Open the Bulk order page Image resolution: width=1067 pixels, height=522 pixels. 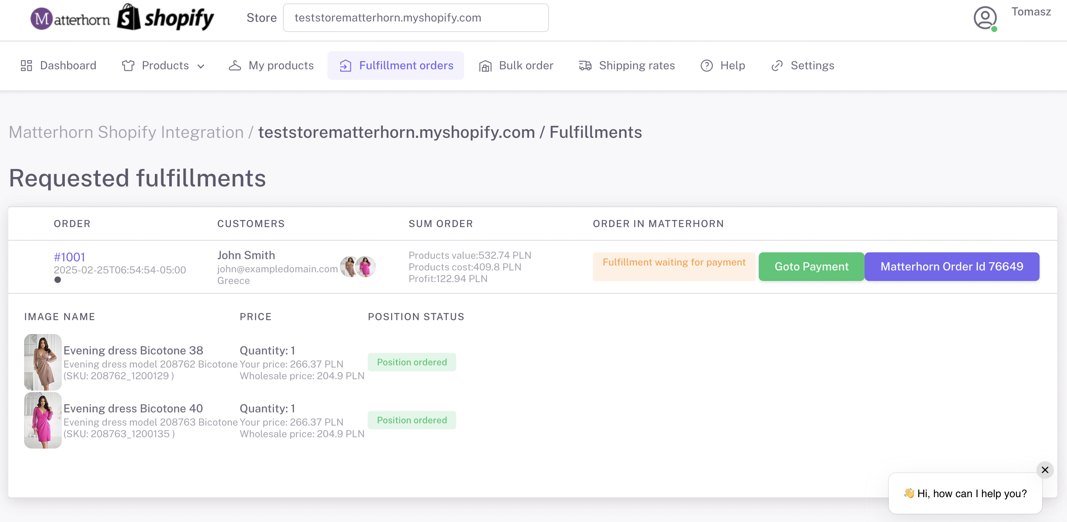[516, 66]
